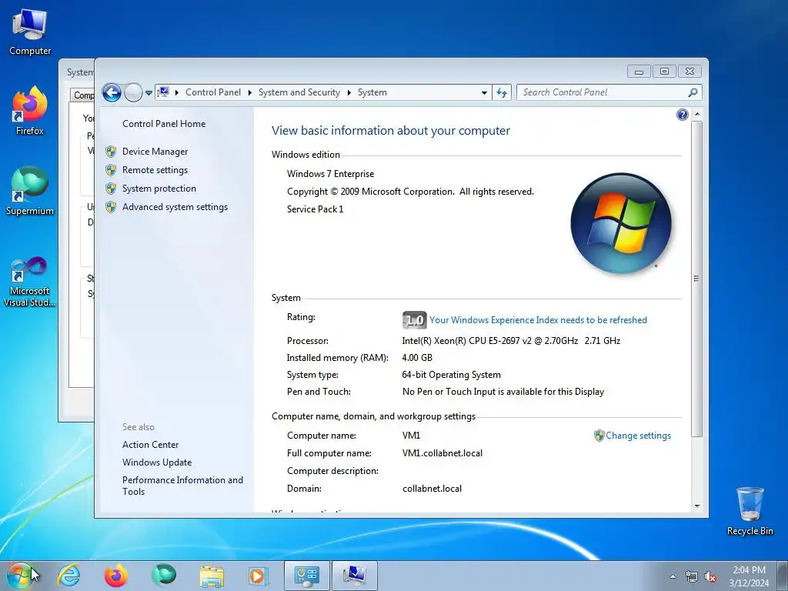Click System and Security breadcrumb
The height and width of the screenshot is (591, 788).
299,92
